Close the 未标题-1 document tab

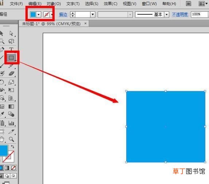(85, 24)
